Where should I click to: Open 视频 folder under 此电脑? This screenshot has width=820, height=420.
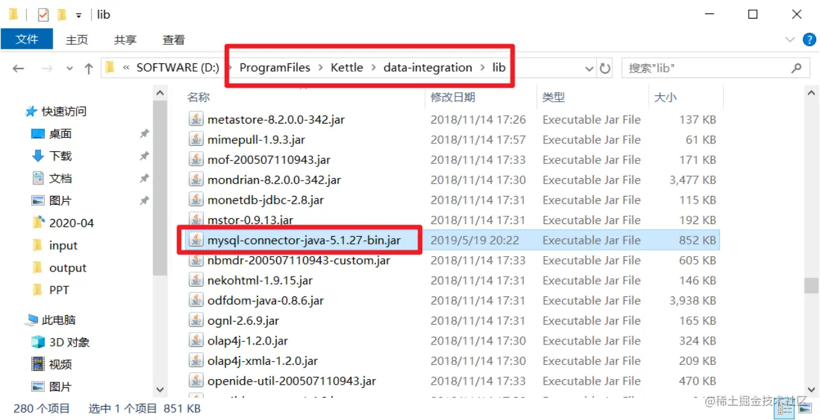click(60, 365)
